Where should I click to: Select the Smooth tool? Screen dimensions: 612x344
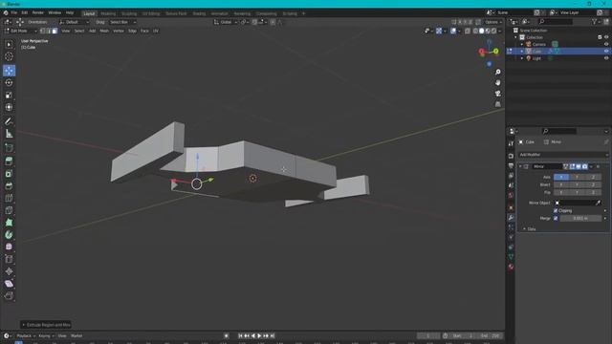coord(9,247)
